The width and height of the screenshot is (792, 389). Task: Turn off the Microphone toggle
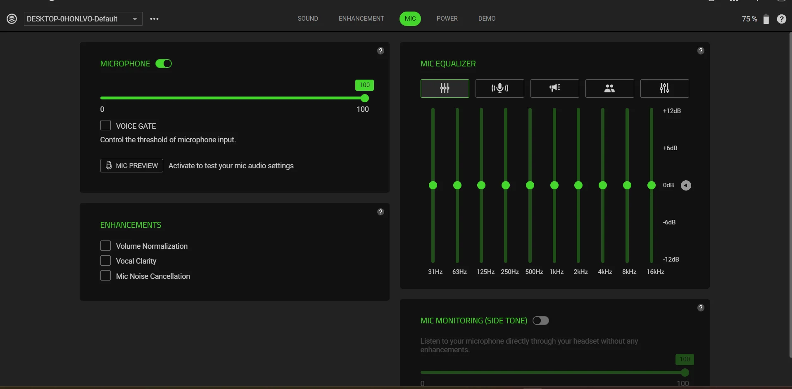pos(164,64)
